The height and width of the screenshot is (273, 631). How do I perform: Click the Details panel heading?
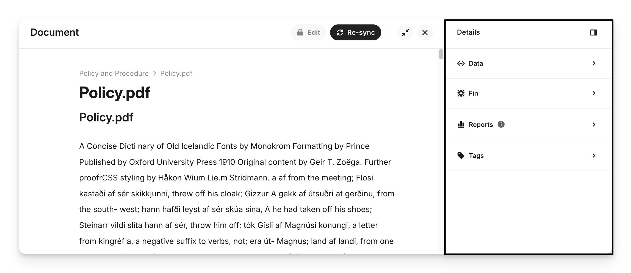click(x=468, y=32)
